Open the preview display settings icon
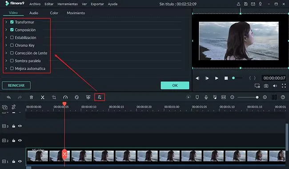This screenshot has height=169, width=289. (257, 86)
